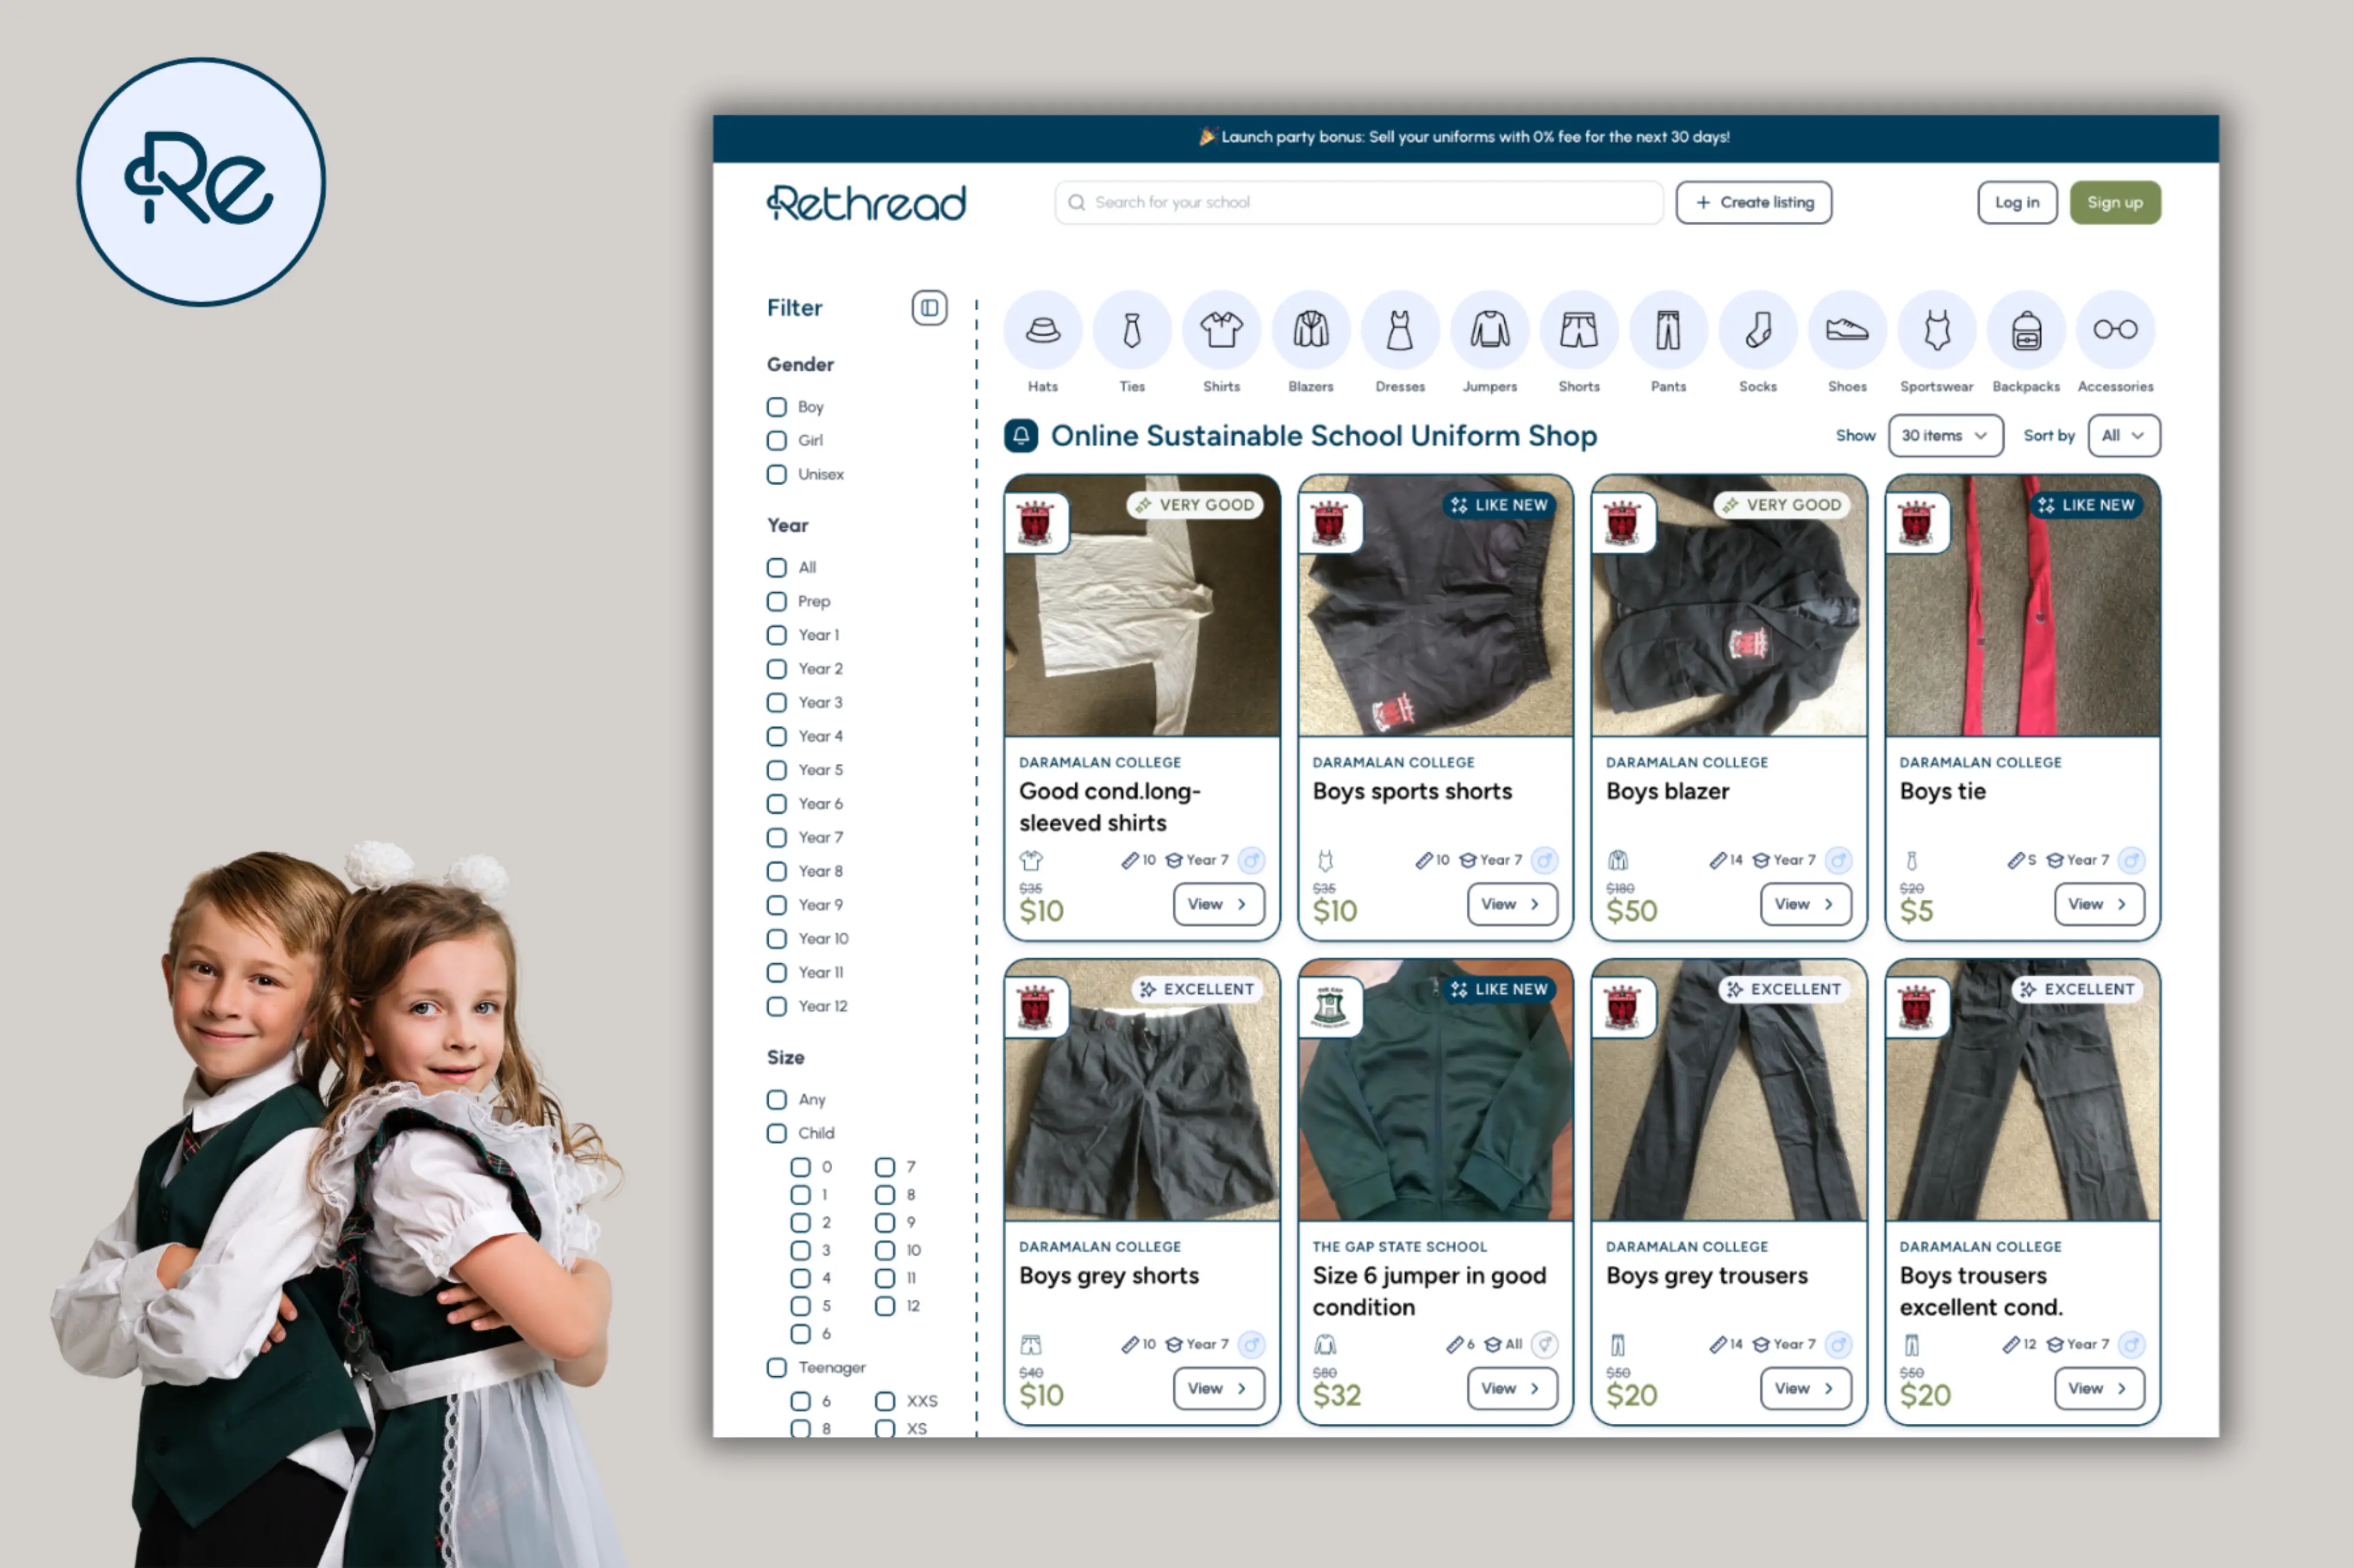2354x1568 pixels.
Task: Select the Shorts category icon
Action: coord(1579,330)
